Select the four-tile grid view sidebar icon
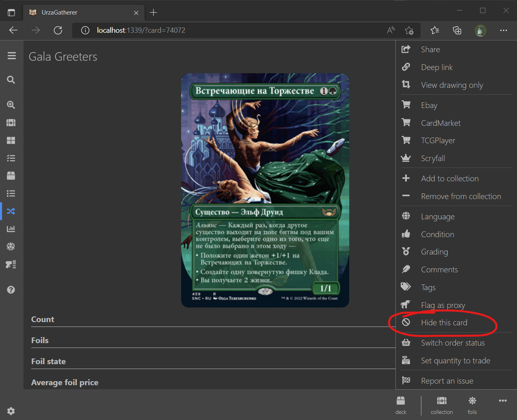 tap(11, 140)
